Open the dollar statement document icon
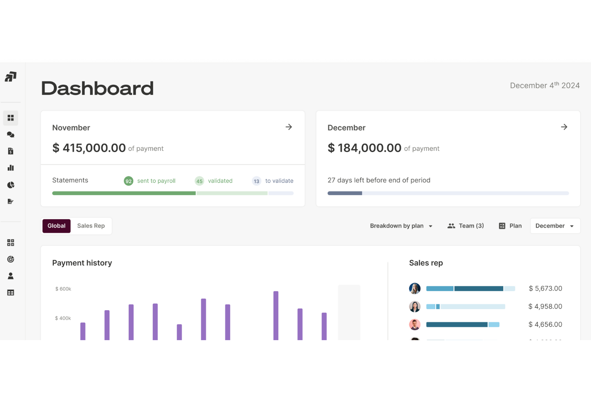Viewport: 591px width, 394px height. pos(11,151)
